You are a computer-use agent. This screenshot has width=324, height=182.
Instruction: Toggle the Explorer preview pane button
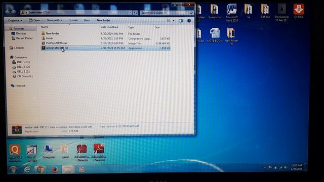pyautogui.click(x=181, y=21)
